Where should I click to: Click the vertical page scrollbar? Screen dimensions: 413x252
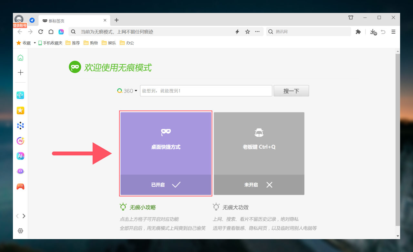click(x=398, y=139)
